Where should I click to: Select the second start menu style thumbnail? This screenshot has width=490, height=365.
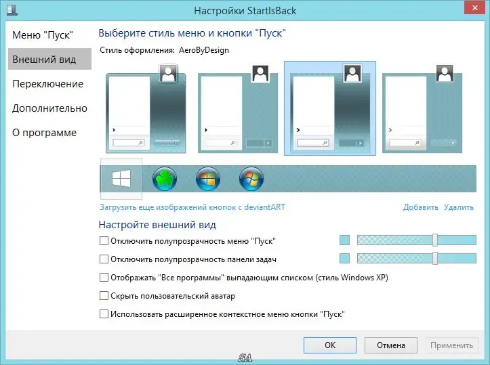coord(238,108)
